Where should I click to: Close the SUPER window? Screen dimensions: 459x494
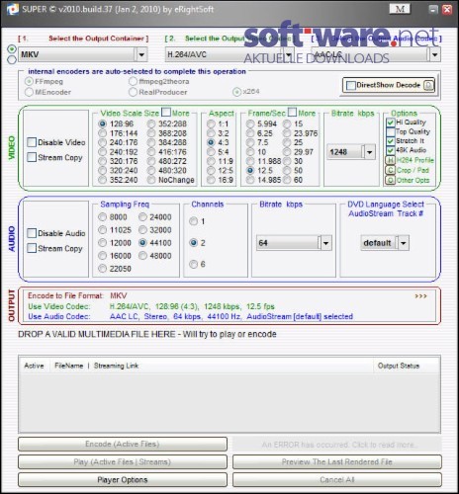click(447, 9)
